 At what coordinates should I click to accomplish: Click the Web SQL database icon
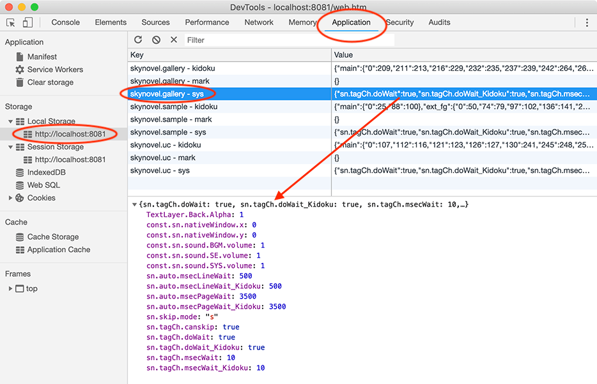[x=20, y=186]
